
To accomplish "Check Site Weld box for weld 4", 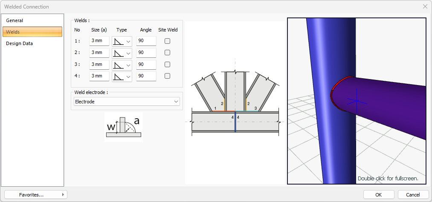I will [x=168, y=77].
